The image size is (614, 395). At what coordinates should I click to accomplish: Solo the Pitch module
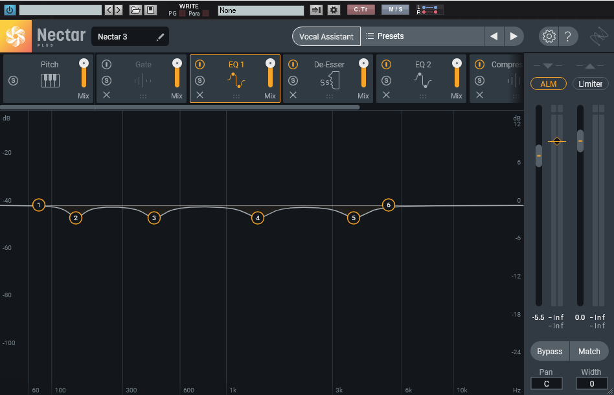[14, 81]
